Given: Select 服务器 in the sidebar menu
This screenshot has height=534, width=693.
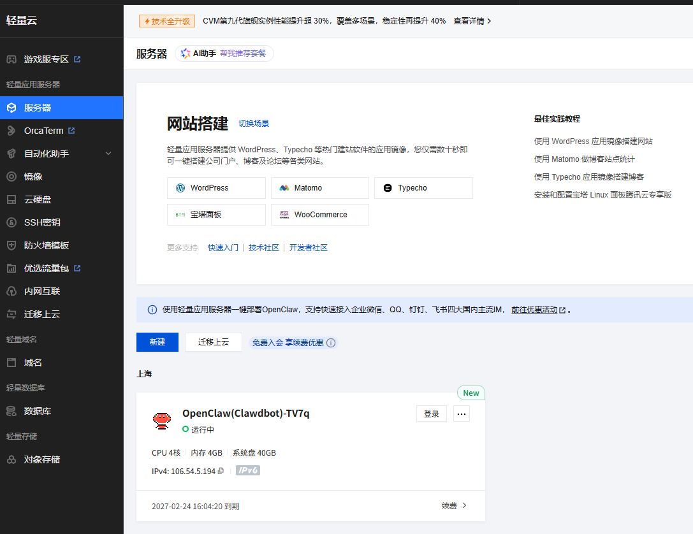Looking at the screenshot, I should pyautogui.click(x=61, y=108).
